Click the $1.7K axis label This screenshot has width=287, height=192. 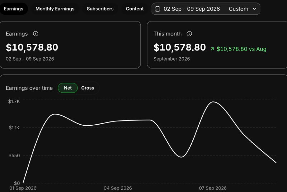pos(14,101)
